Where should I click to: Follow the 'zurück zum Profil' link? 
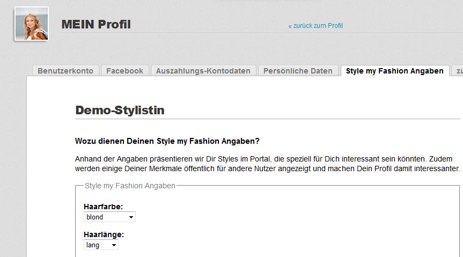point(318,26)
